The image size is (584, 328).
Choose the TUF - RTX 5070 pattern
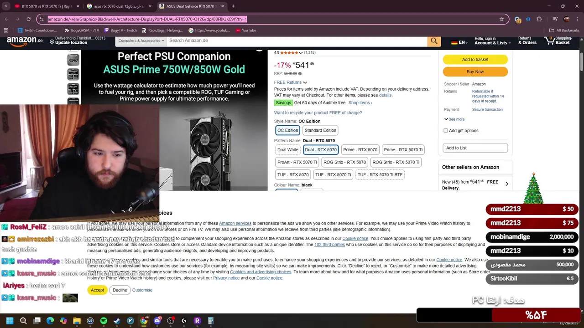(293, 175)
